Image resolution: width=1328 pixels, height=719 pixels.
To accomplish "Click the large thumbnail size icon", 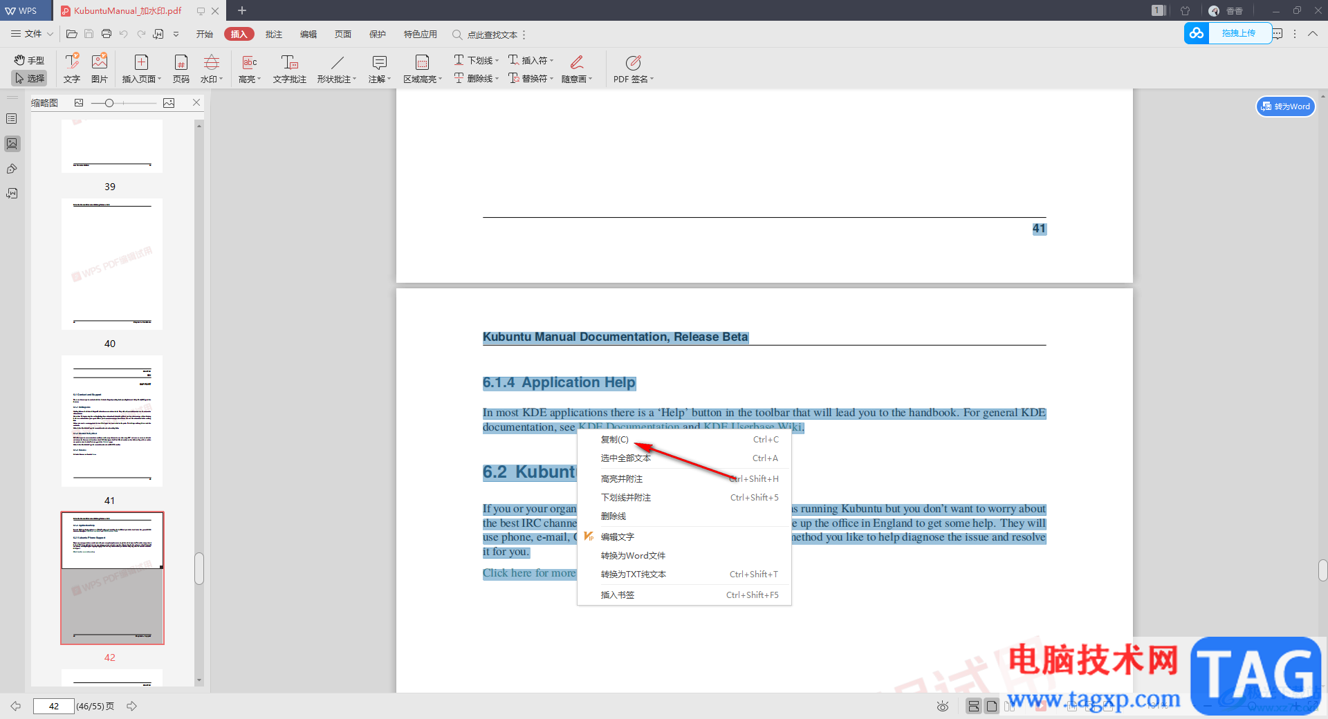I will point(169,103).
